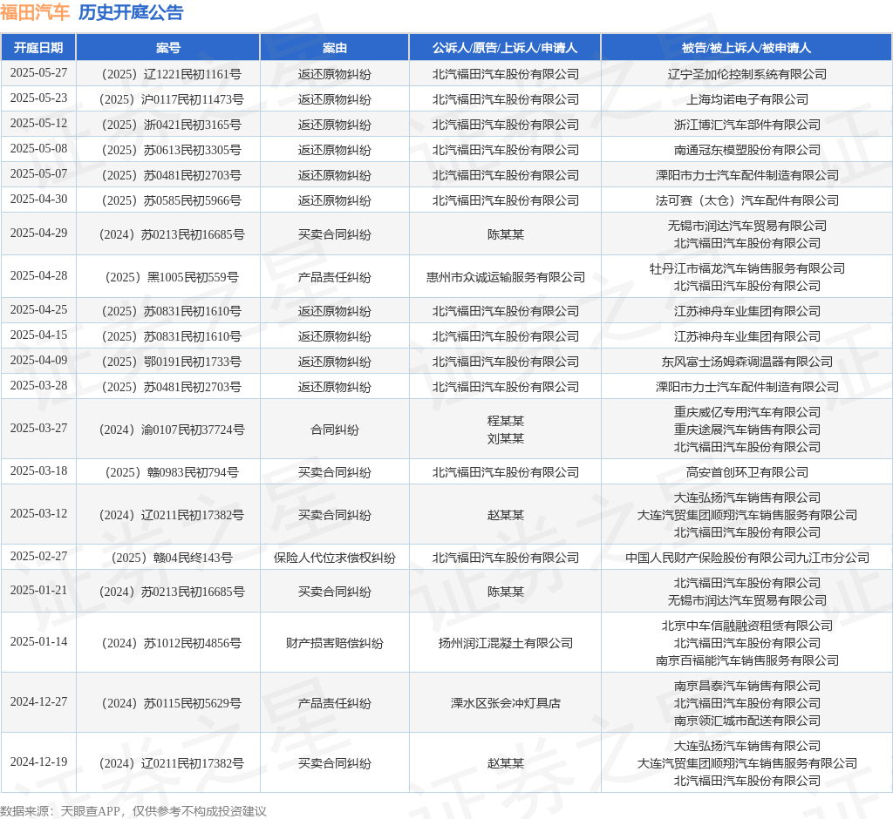Click date cell 2025-05-12
The height and width of the screenshot is (819, 893).
tap(38, 124)
